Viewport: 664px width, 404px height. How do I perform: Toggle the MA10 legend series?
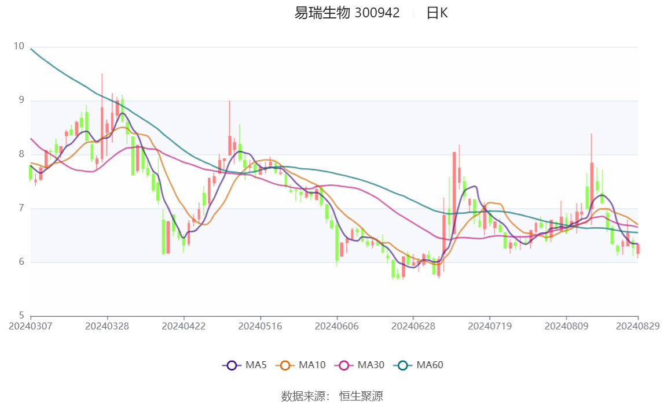click(x=300, y=365)
